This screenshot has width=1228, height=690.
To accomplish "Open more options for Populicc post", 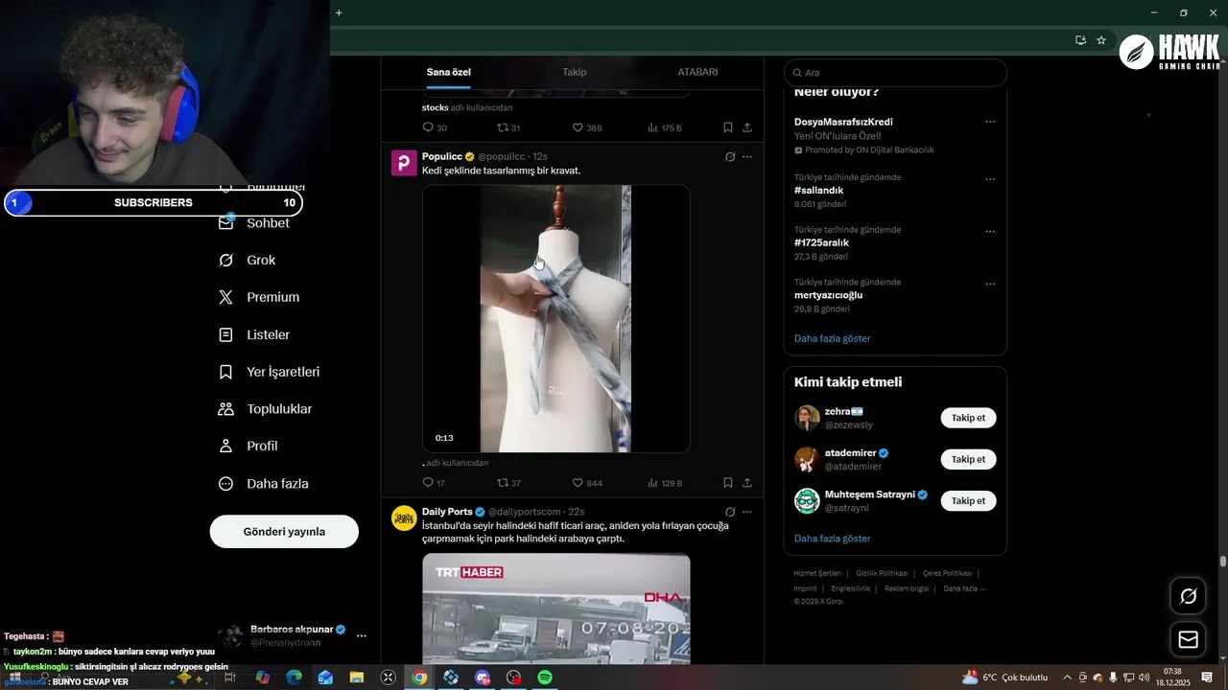I will pos(747,156).
